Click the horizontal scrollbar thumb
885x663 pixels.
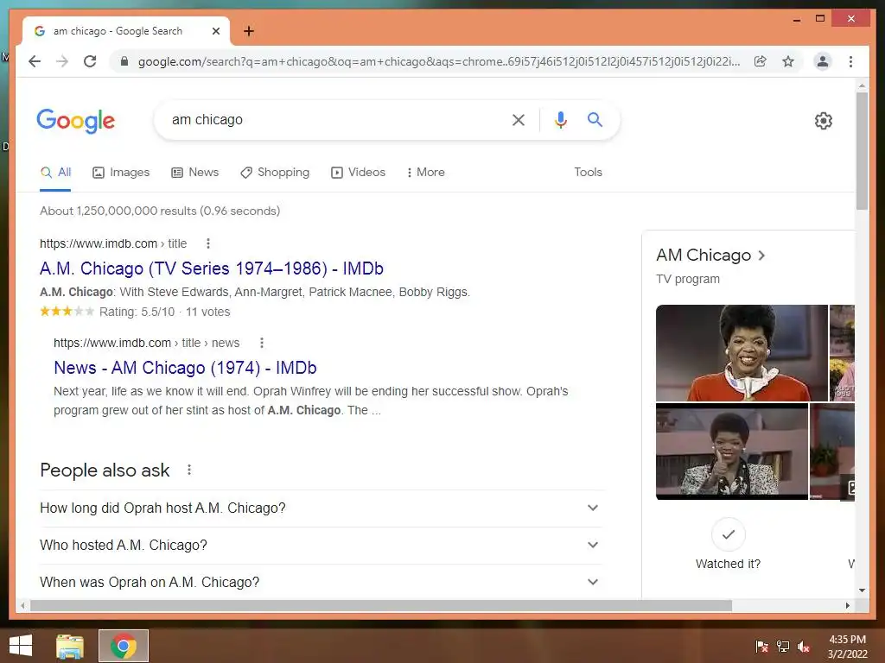click(x=381, y=605)
